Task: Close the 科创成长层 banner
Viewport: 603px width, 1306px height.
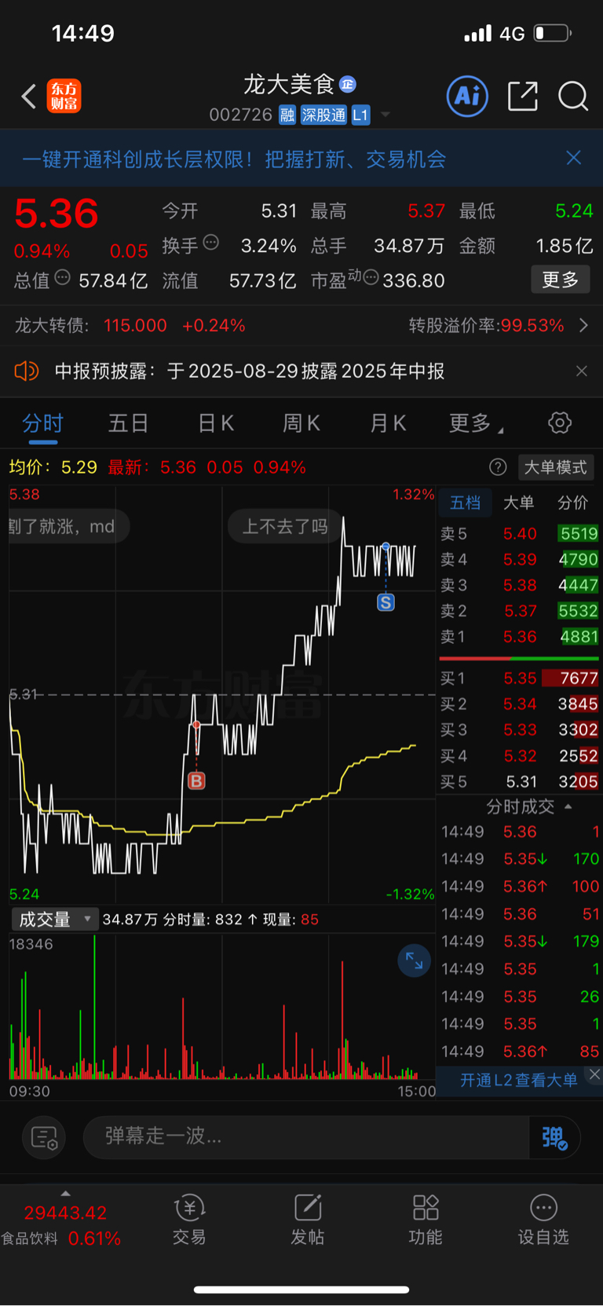Action: tap(574, 158)
